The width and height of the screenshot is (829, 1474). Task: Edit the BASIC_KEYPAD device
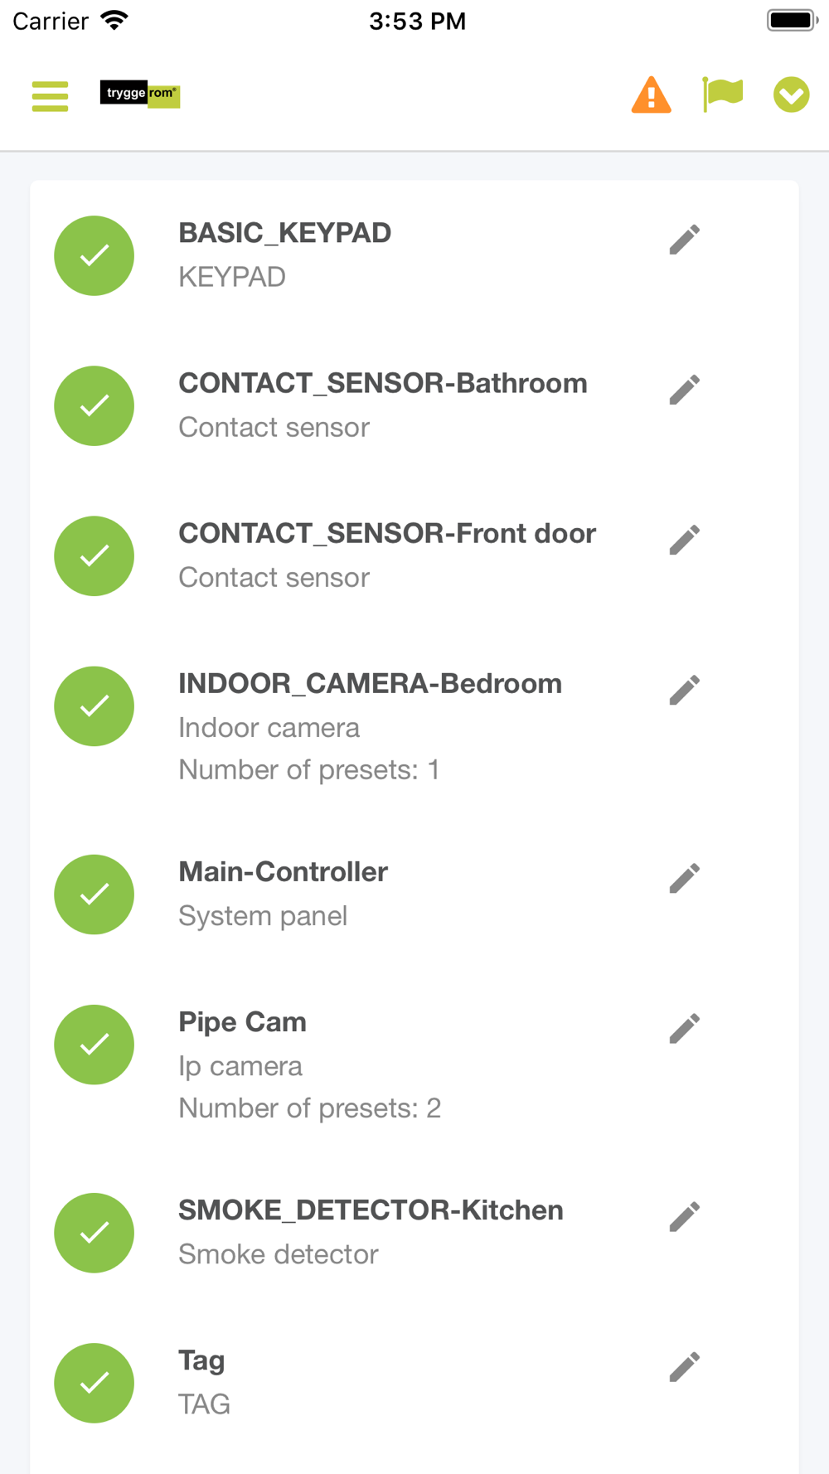coord(685,240)
